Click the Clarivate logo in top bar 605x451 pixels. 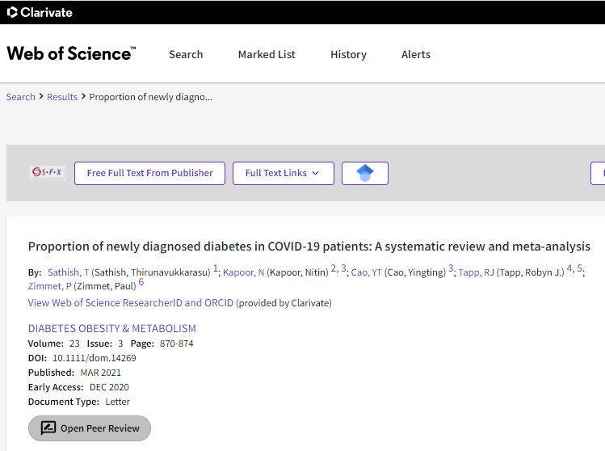40,12
